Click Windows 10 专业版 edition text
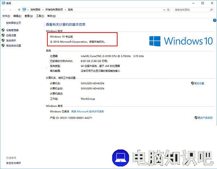The width and height of the screenshot is (217, 169). click(x=61, y=37)
